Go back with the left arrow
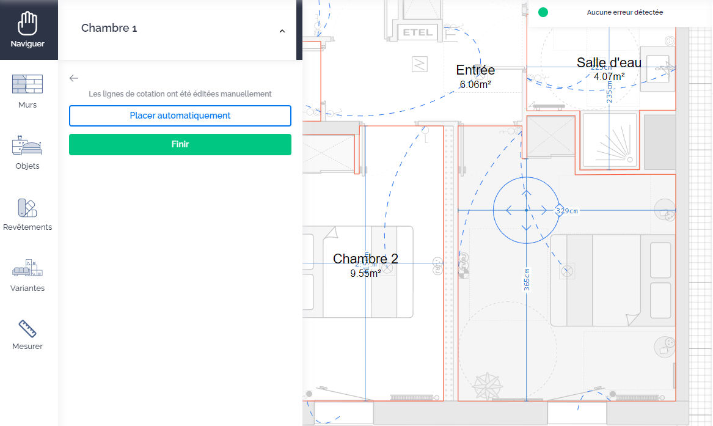713x426 pixels. pyautogui.click(x=74, y=78)
